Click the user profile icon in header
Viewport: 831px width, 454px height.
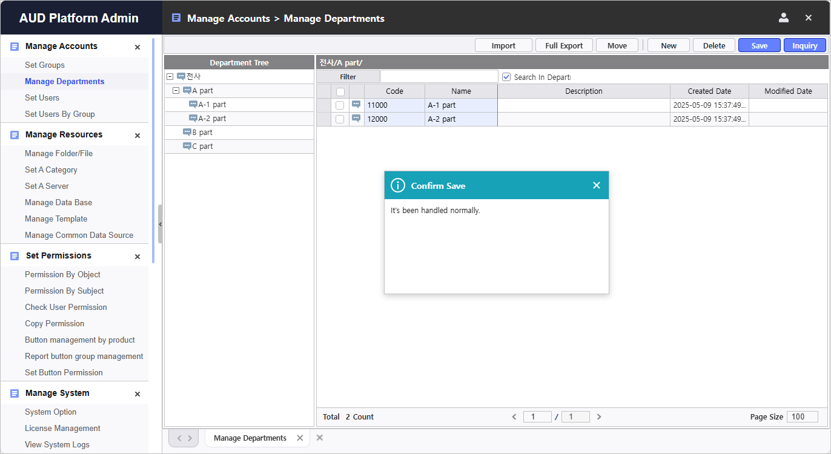[x=784, y=18]
